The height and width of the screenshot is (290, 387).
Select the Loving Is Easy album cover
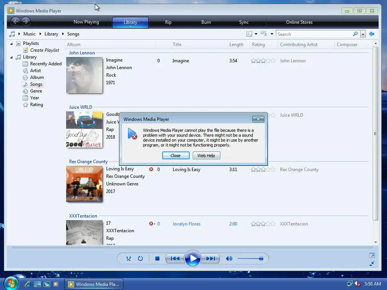click(x=84, y=184)
